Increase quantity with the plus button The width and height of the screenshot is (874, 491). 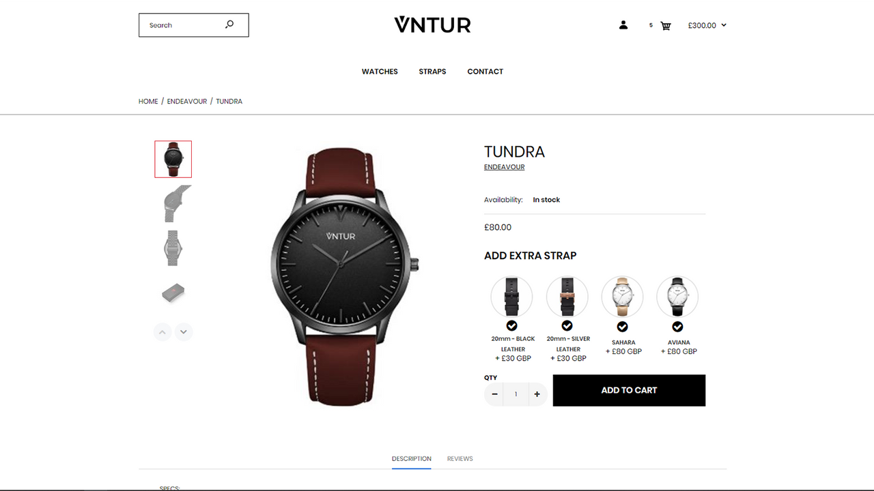[x=537, y=394]
